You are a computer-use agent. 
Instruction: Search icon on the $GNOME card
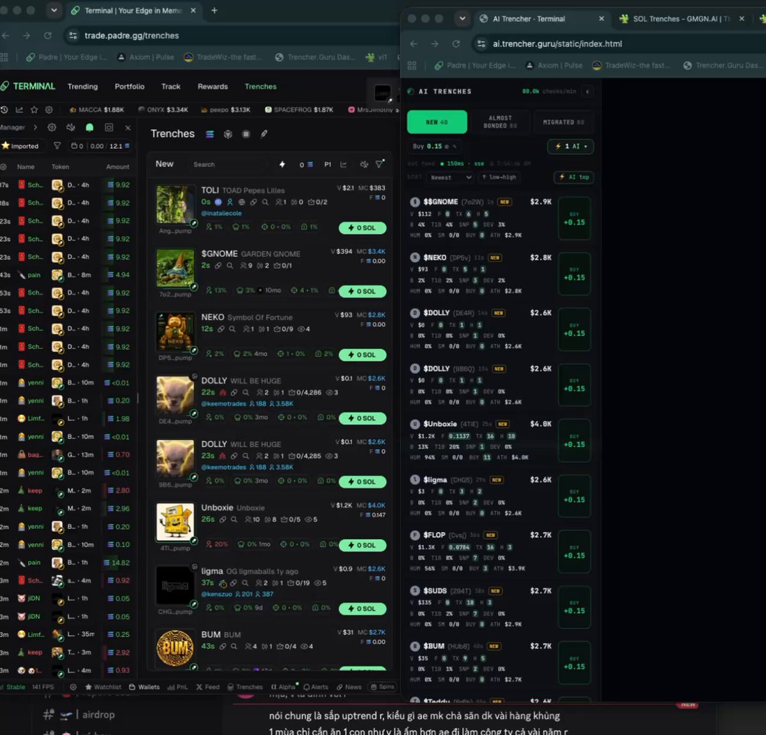click(x=229, y=265)
